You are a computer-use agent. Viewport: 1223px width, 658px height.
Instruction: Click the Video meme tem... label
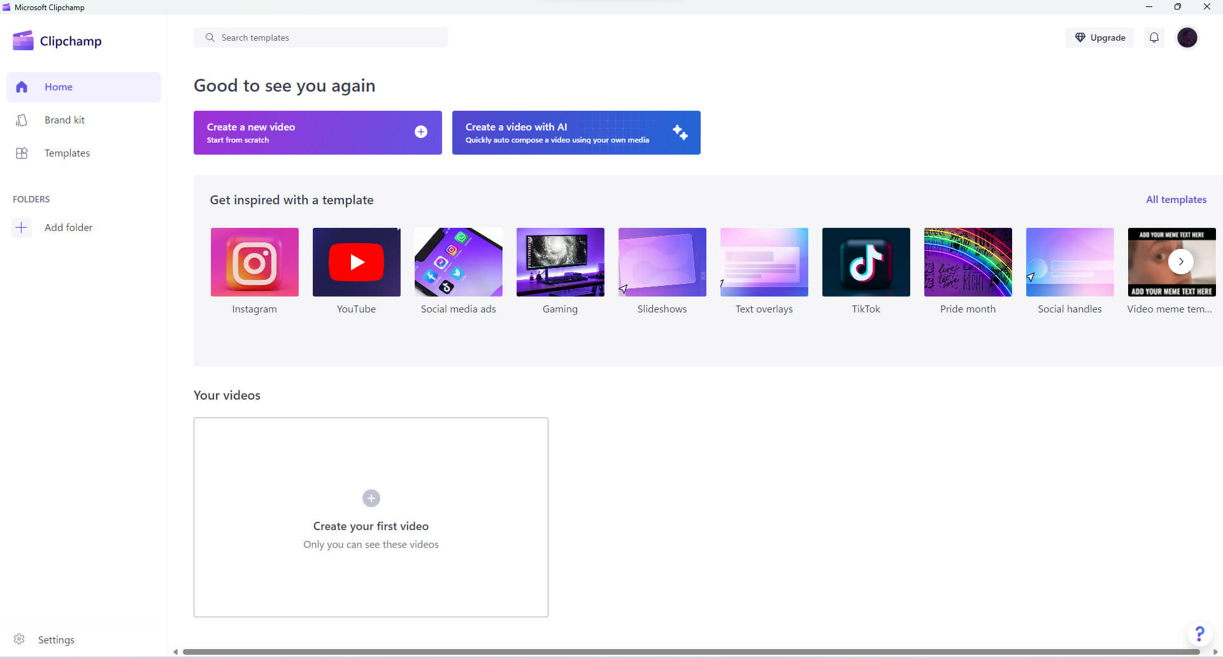(1169, 309)
